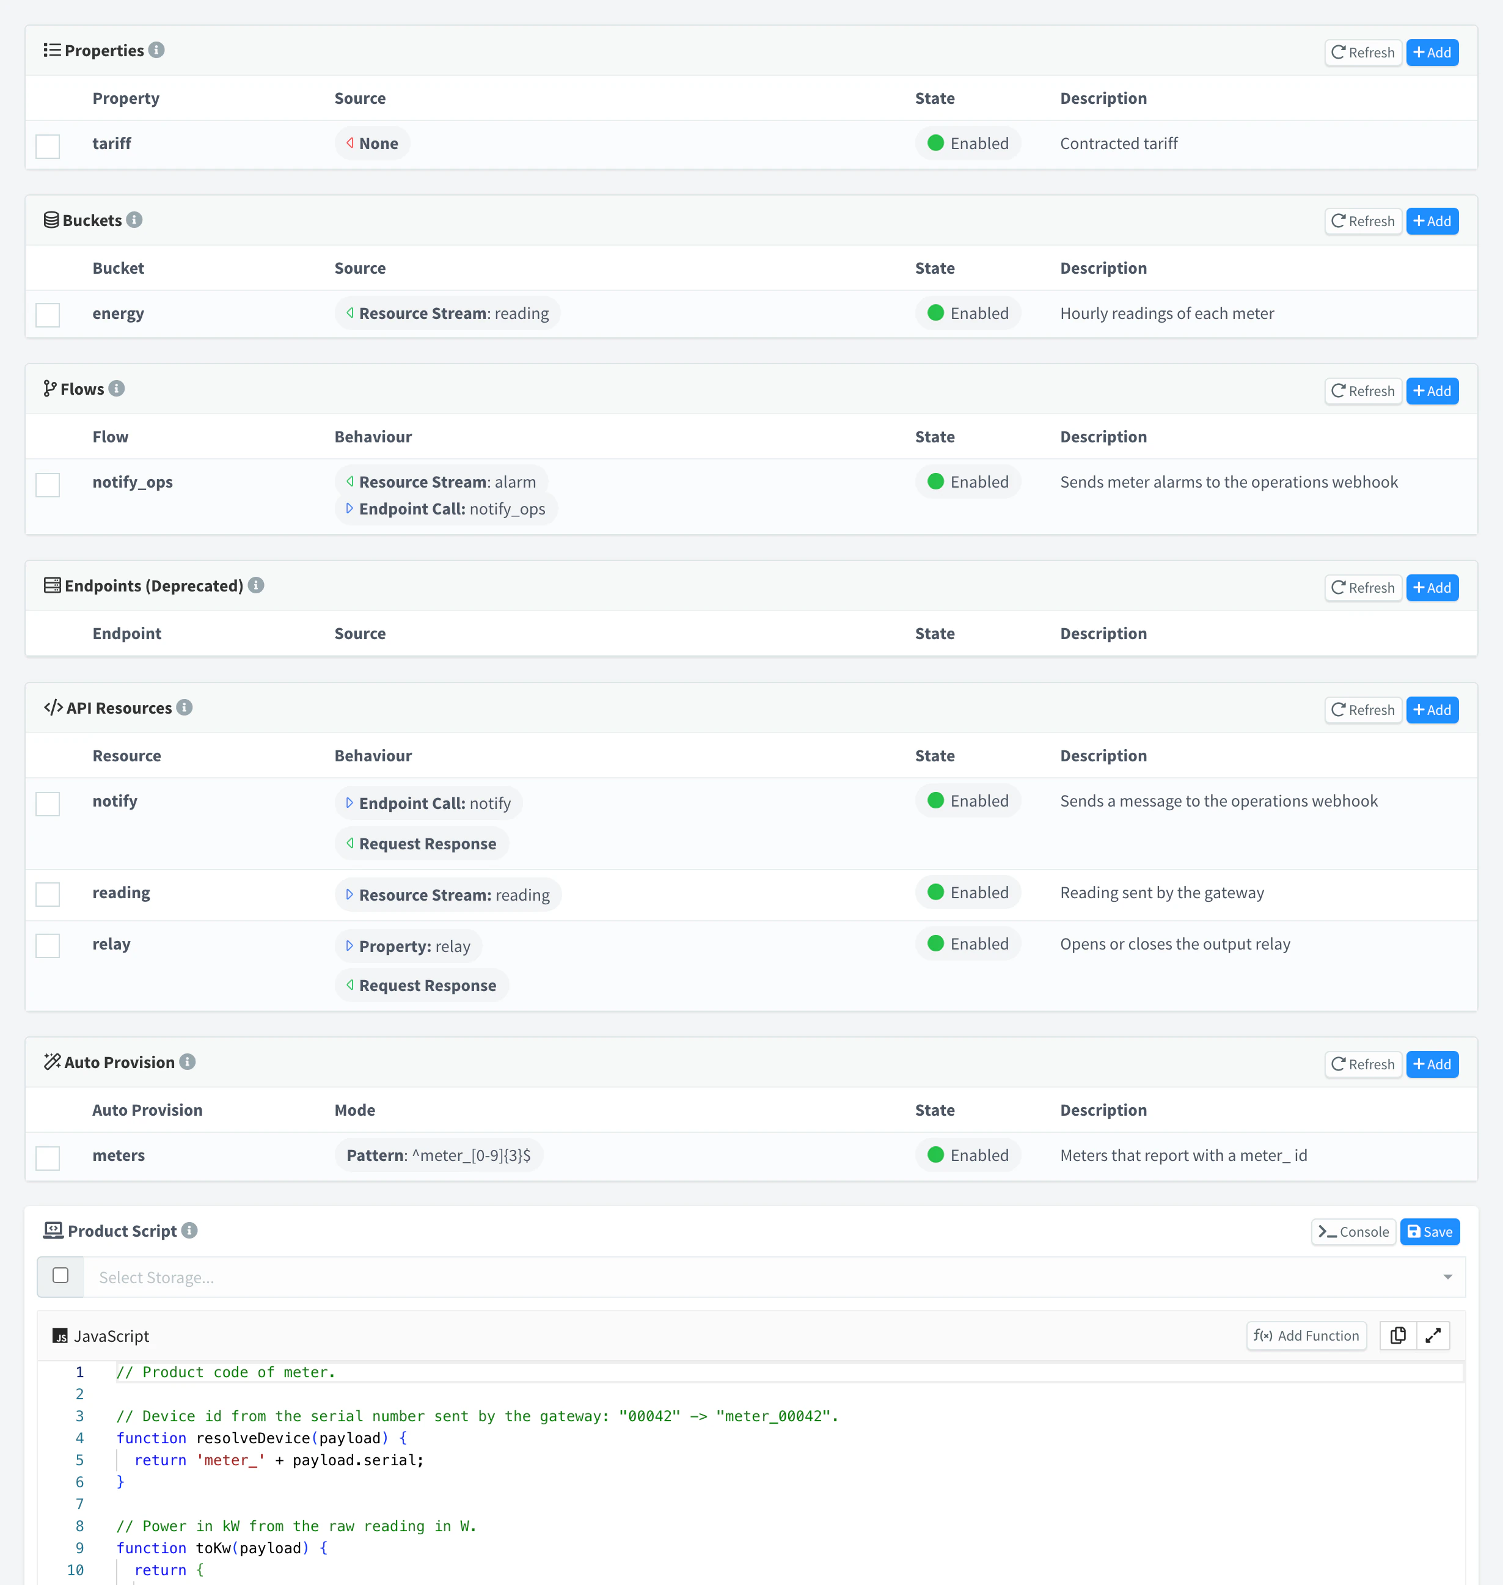Click the info icon beside Buckets
This screenshot has width=1503, height=1585.
(134, 219)
